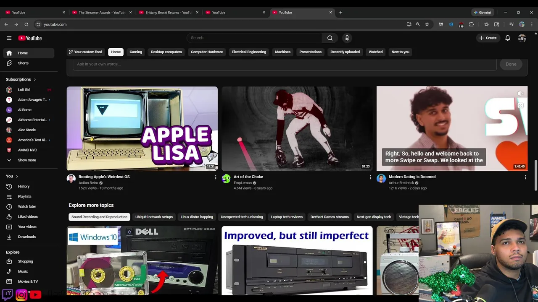Open the hamburger guide menu
Screen dimensions: 538x302
point(9,38)
